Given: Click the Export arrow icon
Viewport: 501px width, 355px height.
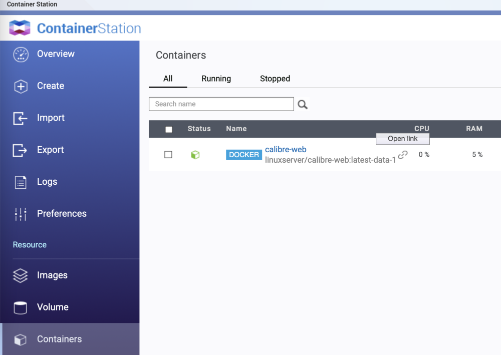Looking at the screenshot, I should click(20, 150).
